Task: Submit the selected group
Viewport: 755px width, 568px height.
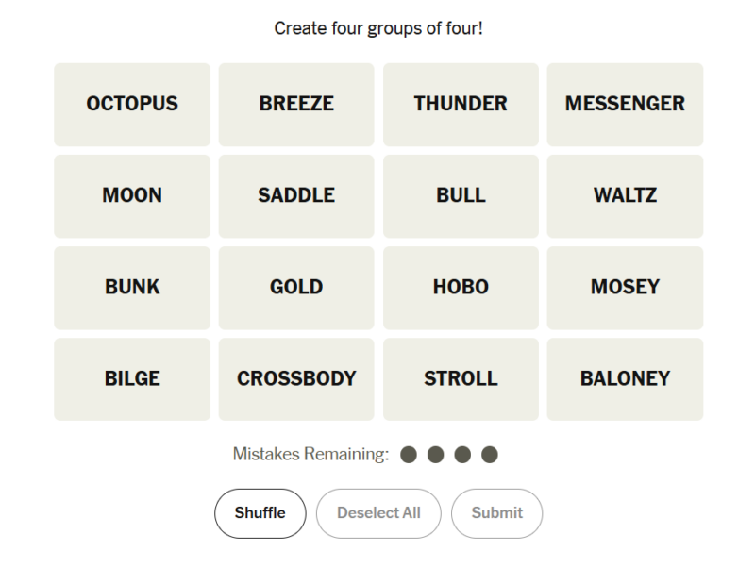Action: [x=496, y=513]
